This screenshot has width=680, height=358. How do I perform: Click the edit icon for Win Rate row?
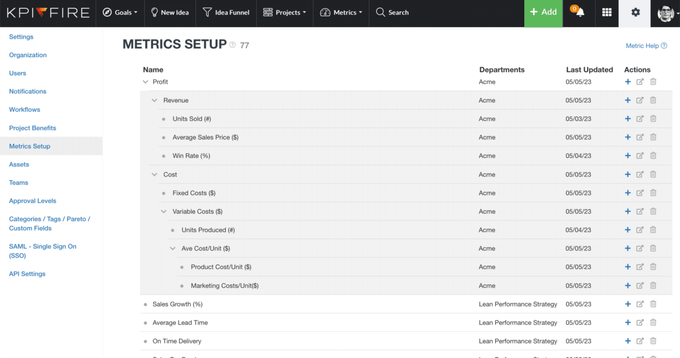640,156
